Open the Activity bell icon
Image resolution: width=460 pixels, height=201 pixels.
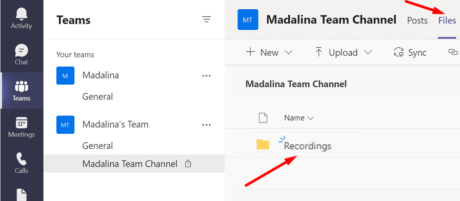[x=22, y=14]
